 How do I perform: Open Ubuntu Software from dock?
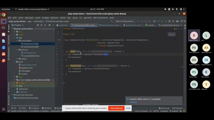point(4,54)
